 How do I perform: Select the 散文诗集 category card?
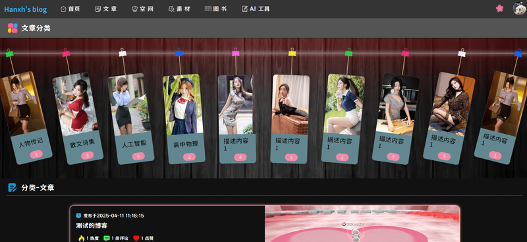click(78, 118)
